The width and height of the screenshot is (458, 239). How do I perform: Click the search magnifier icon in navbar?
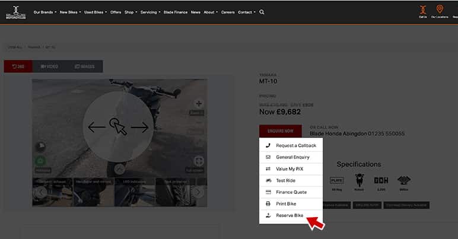[x=262, y=12]
